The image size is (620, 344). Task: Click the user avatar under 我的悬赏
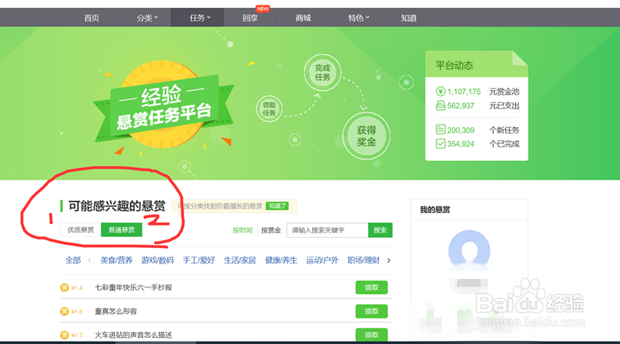tap(469, 251)
